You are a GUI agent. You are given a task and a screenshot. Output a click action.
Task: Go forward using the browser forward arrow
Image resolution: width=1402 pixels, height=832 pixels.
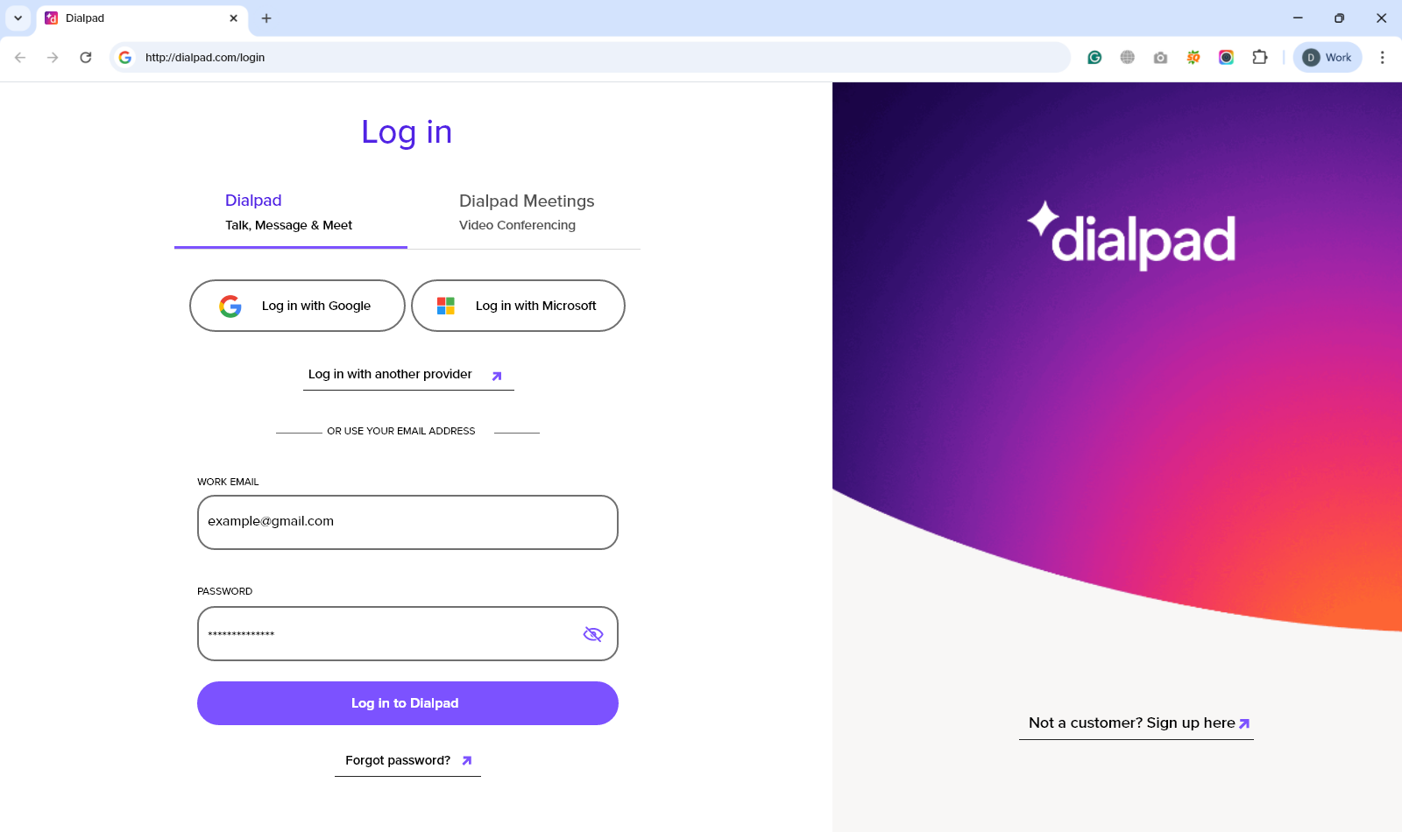53,58
